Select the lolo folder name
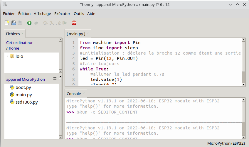 [x=19, y=56]
